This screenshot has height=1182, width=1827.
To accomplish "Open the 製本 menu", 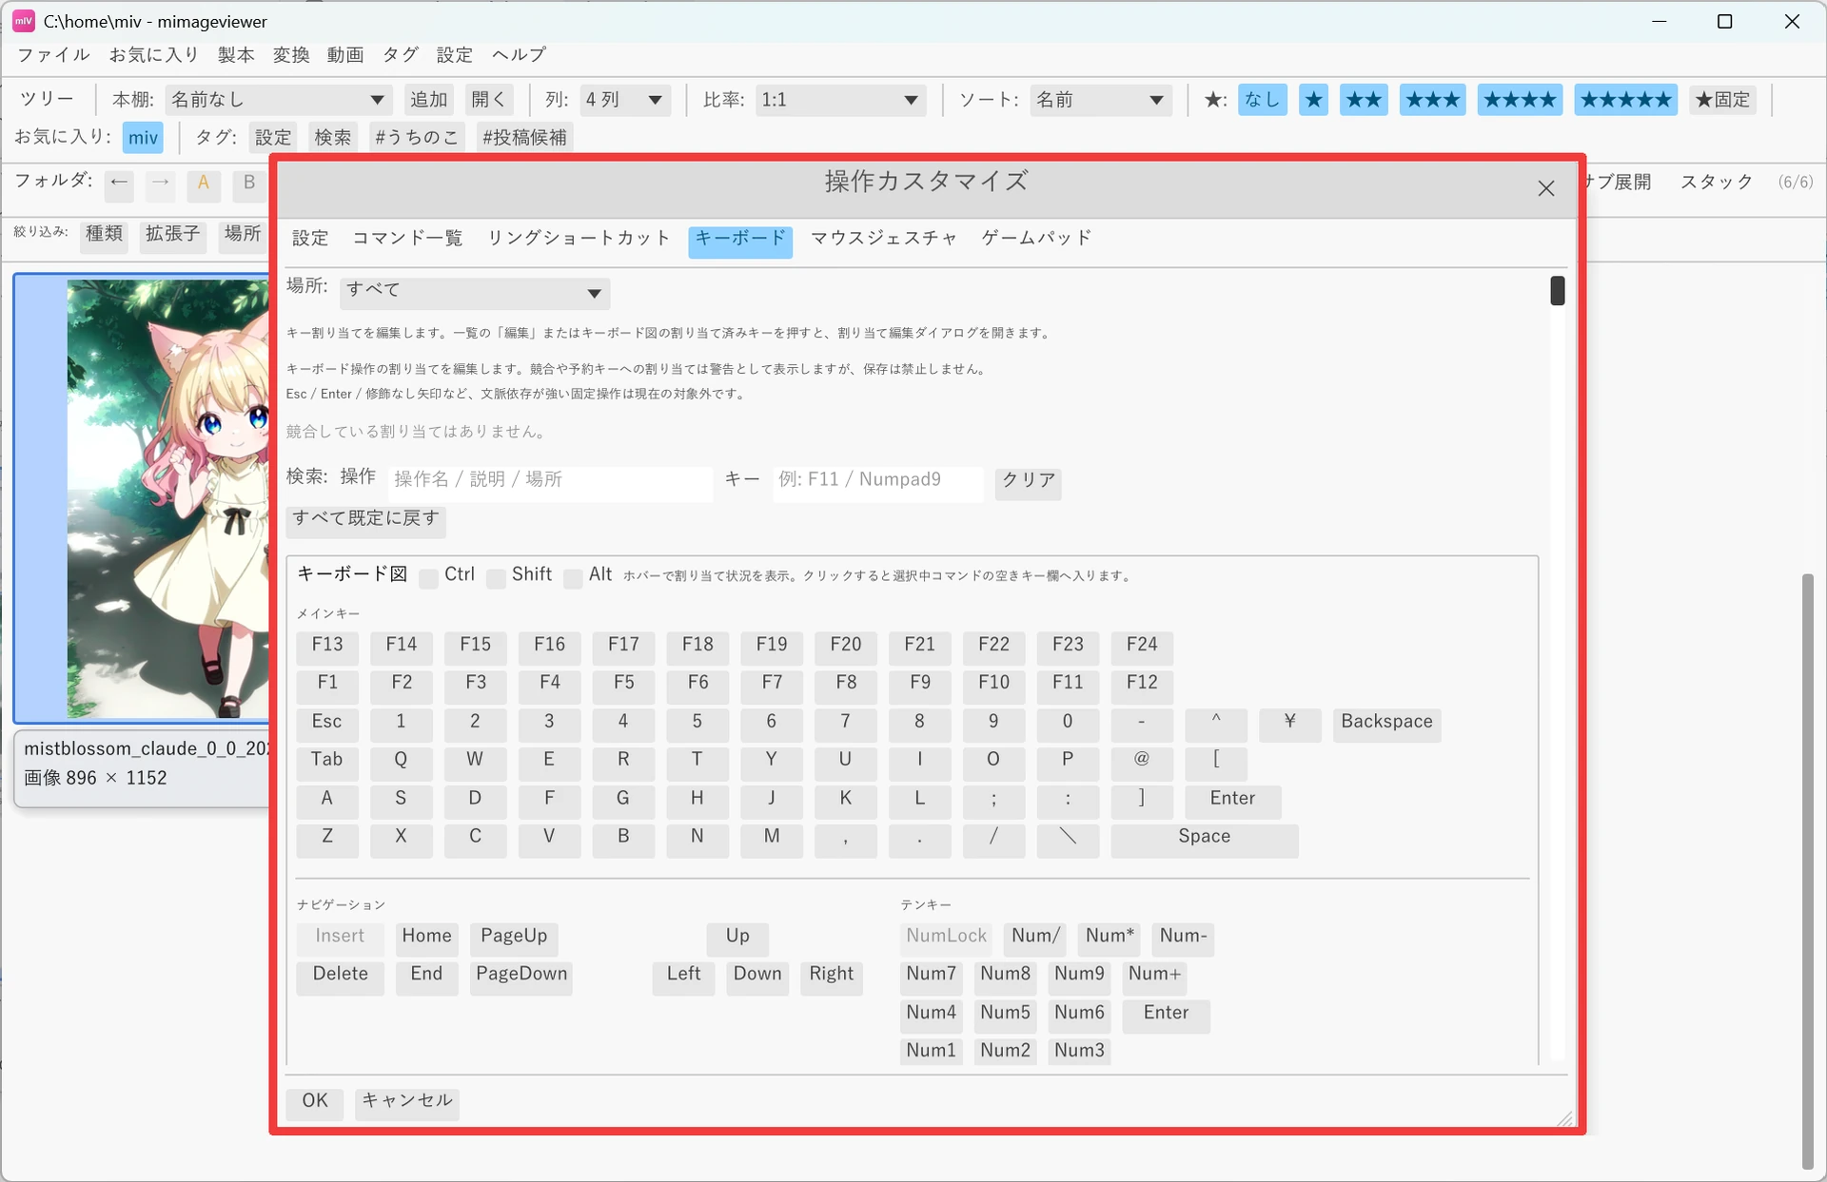I will pos(235,55).
